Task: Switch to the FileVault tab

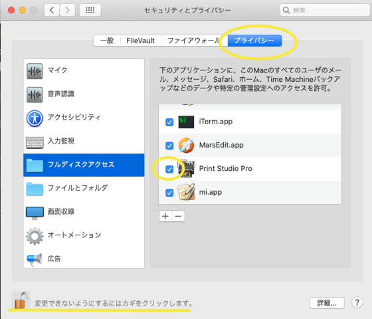Action: click(x=141, y=41)
